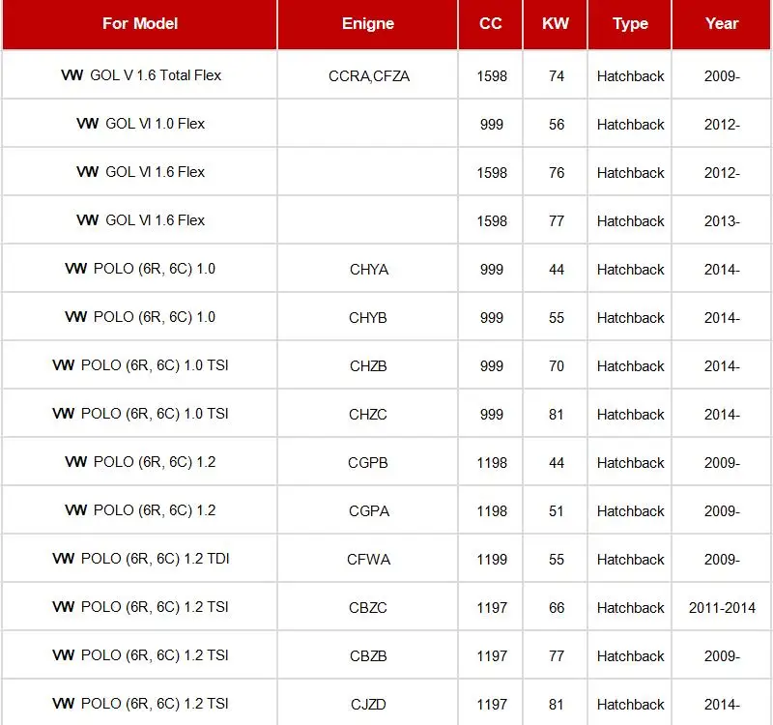Select the "CGPA" engine code
Image resolution: width=773 pixels, height=725 pixels.
(x=369, y=511)
